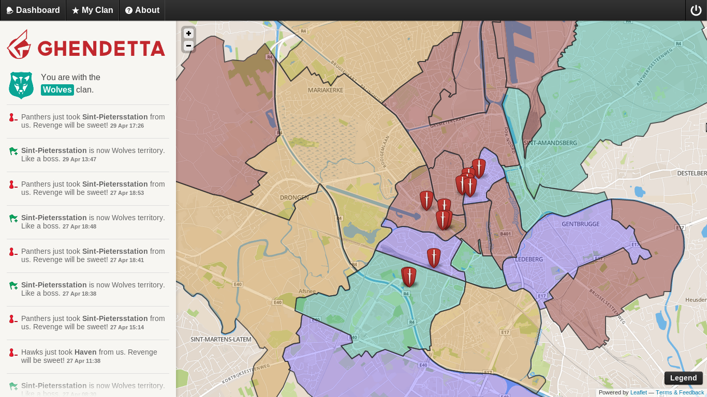
Task: Open the Dashboard menu item
Action: 33,10
